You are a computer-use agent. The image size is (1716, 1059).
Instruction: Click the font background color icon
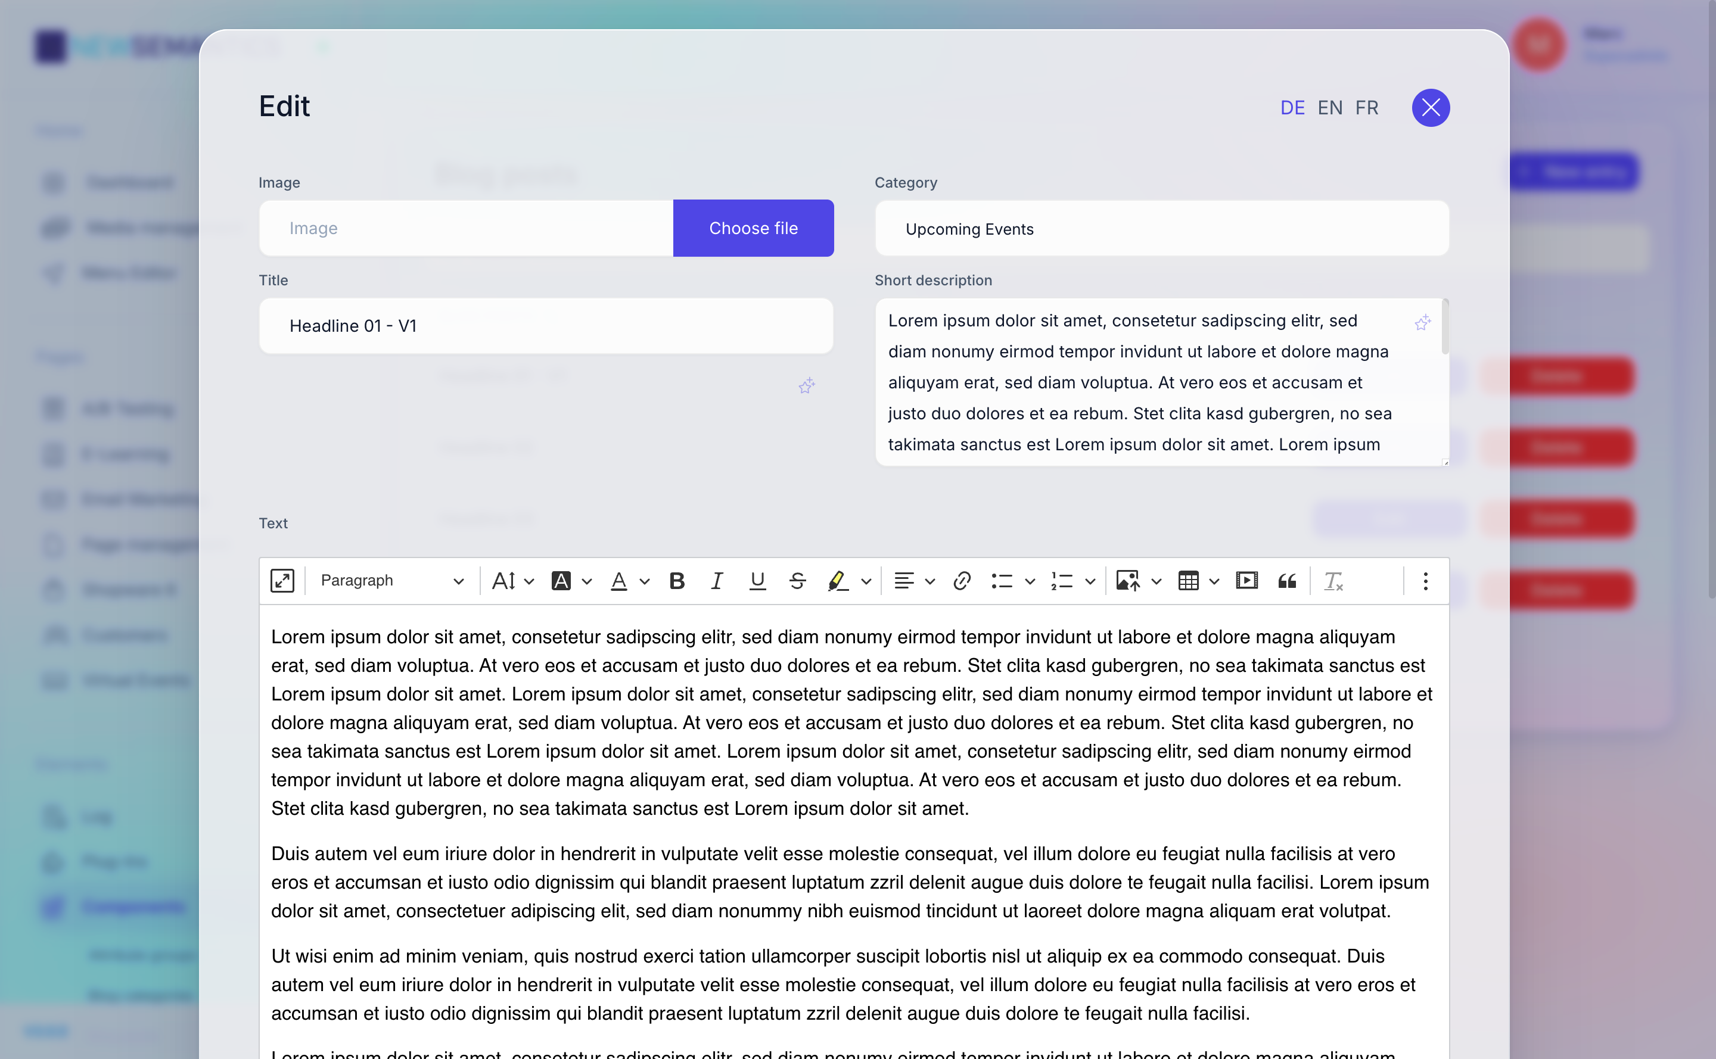(x=561, y=581)
